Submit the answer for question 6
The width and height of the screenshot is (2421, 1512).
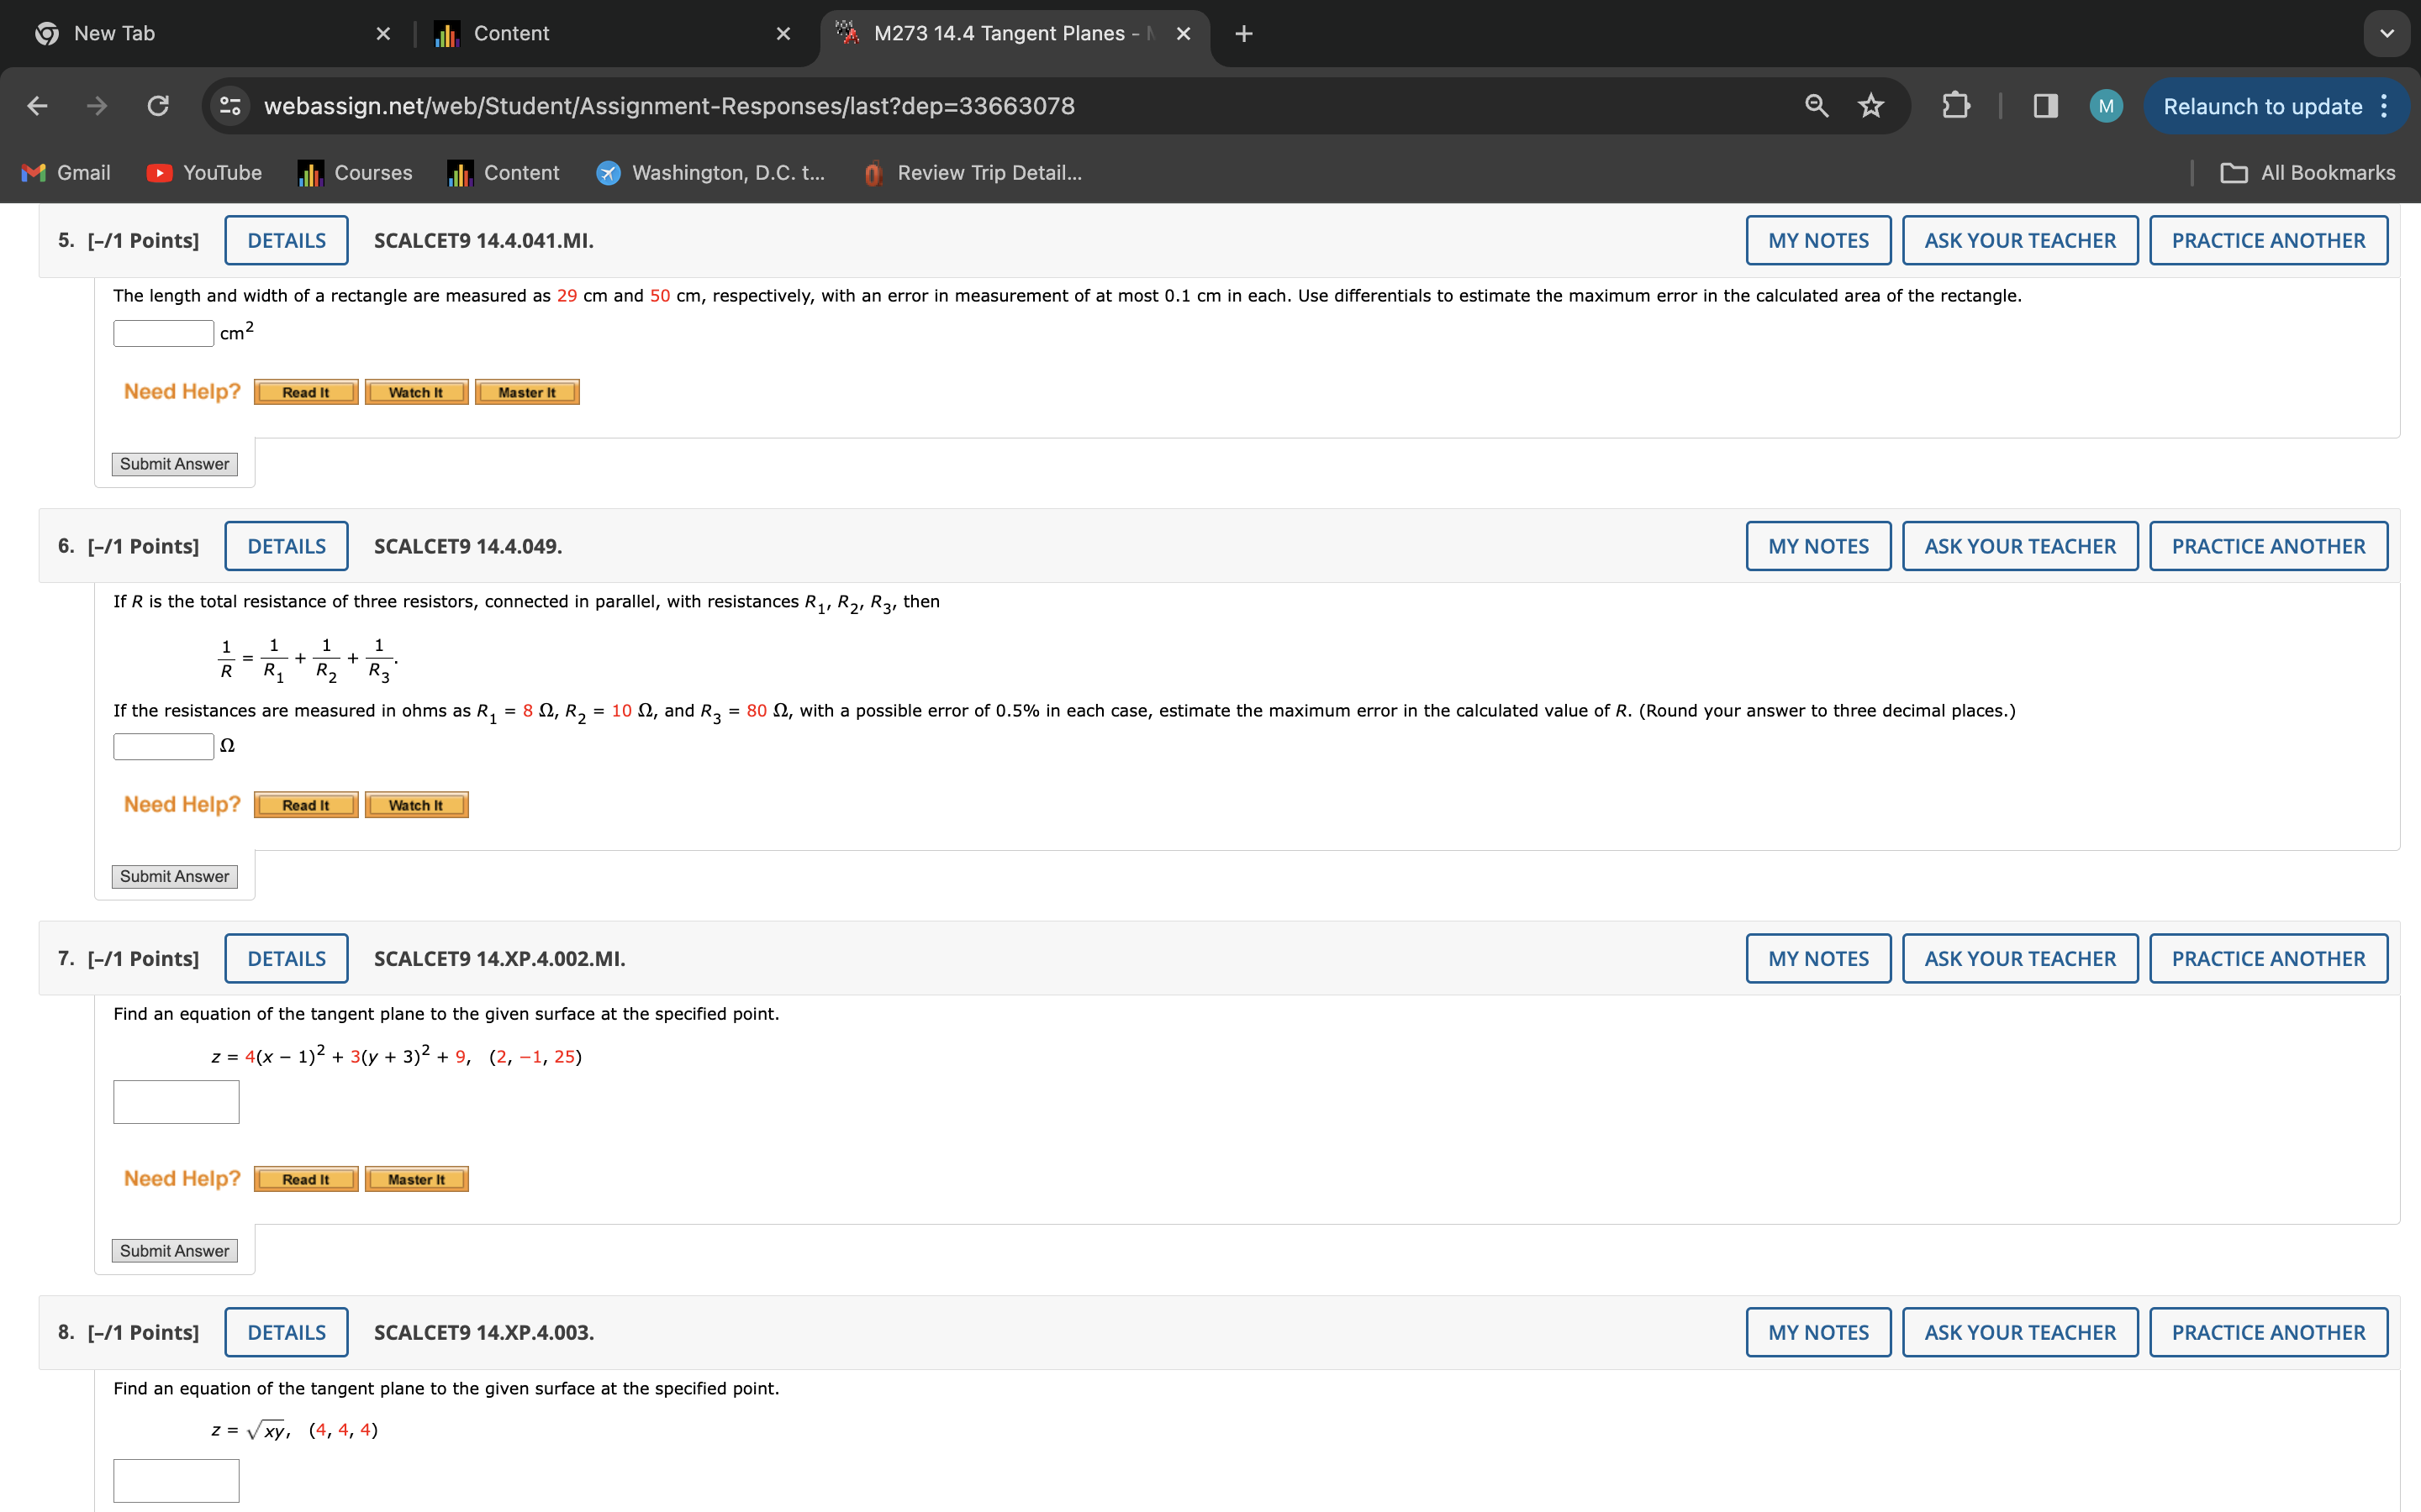[174, 874]
